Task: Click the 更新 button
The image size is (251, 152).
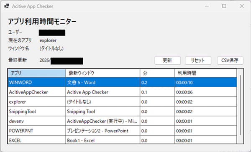Action: (x=167, y=61)
